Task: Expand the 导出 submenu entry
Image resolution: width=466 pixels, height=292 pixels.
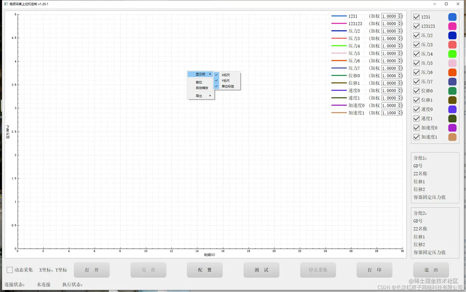Action: coord(201,96)
